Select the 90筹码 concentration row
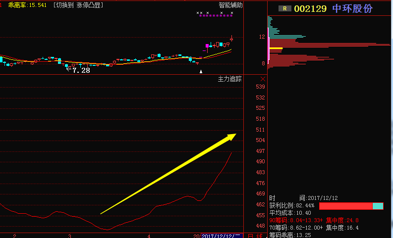393x238 pixels. 314,220
